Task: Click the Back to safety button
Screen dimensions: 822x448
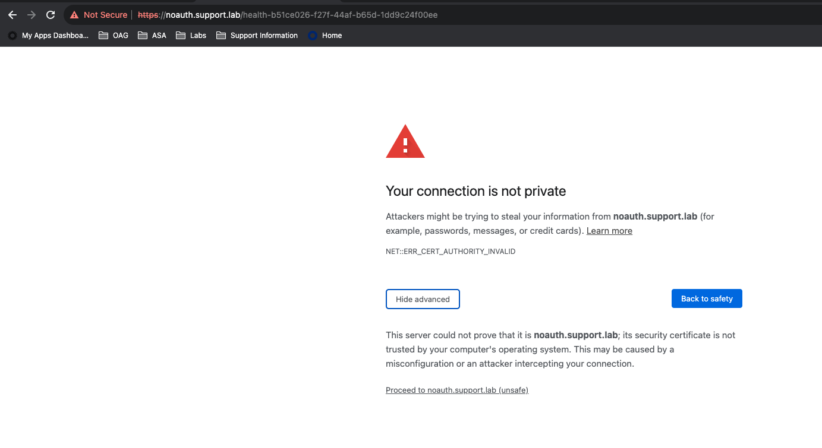Action: click(x=707, y=298)
